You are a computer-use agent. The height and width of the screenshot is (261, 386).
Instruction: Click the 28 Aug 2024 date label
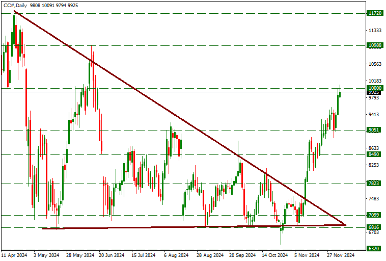210,255
